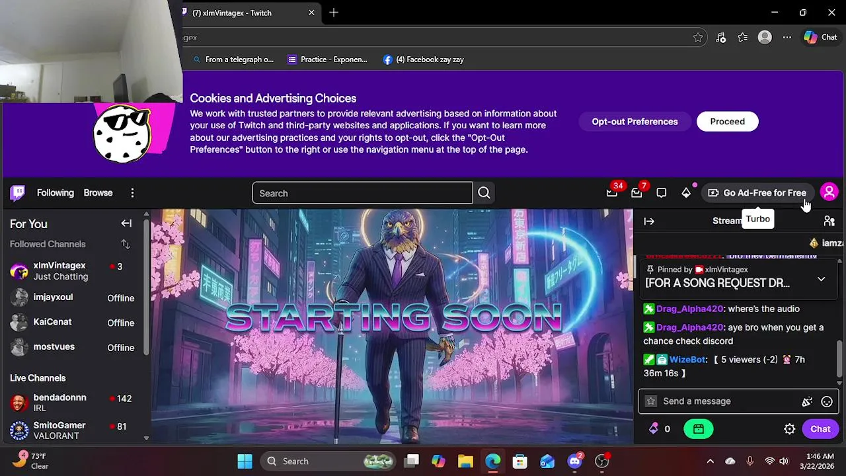
Task: Open the Copilot Chat button
Action: (x=820, y=38)
